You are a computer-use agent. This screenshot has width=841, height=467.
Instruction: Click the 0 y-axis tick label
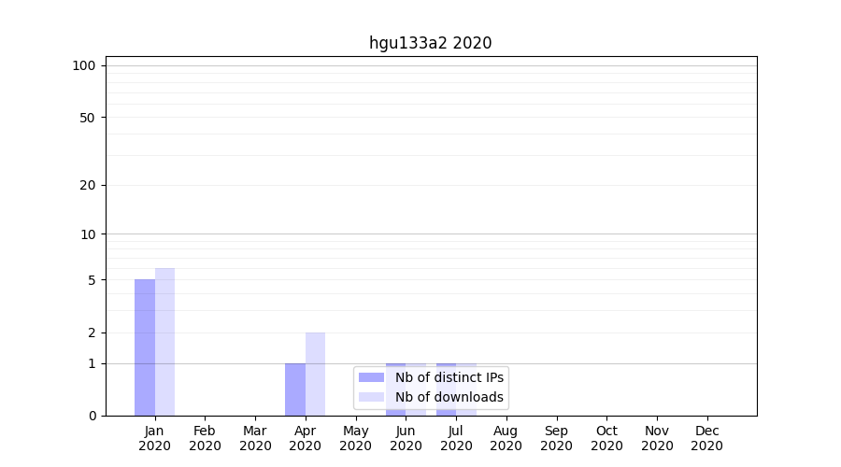point(92,416)
